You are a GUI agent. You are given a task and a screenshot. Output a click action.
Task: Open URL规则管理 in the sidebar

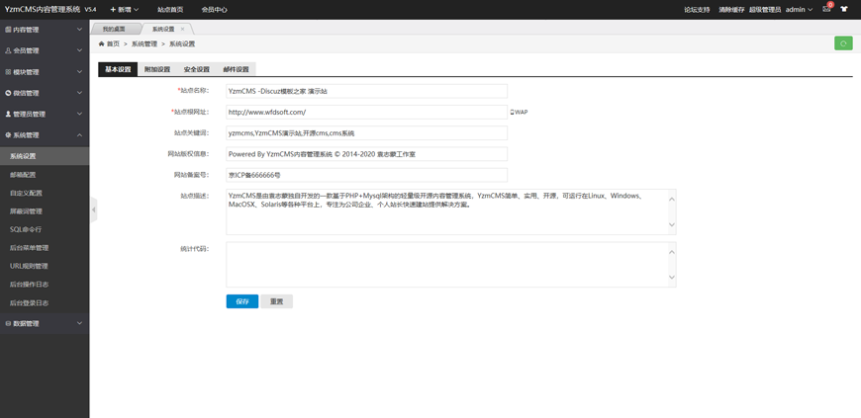tap(45, 266)
